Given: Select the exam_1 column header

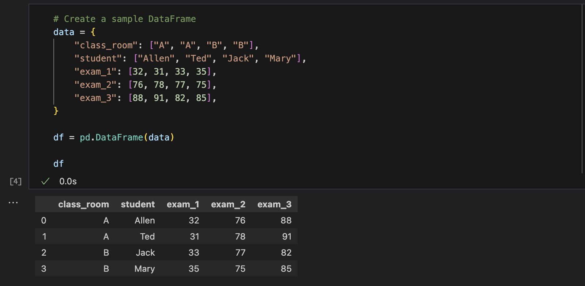Looking at the screenshot, I should pyautogui.click(x=183, y=204).
